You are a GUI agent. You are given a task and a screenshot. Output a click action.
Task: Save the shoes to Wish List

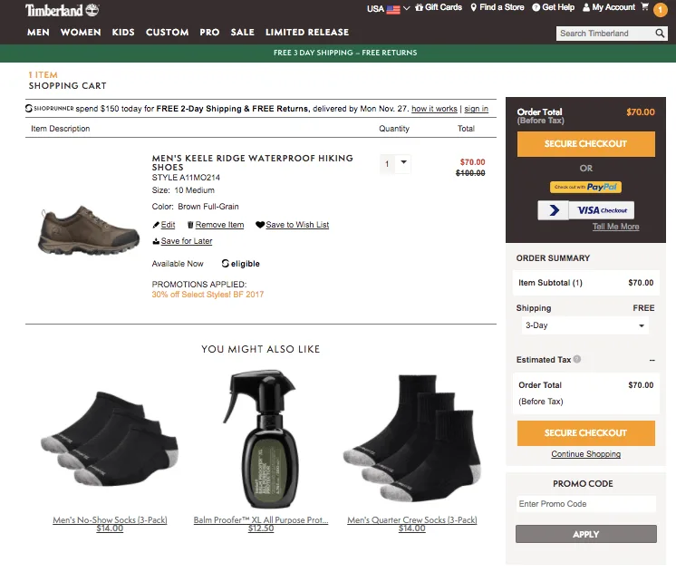pyautogui.click(x=293, y=225)
